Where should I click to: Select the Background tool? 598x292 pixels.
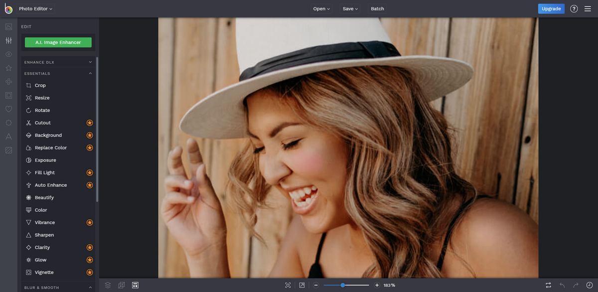[58, 135]
